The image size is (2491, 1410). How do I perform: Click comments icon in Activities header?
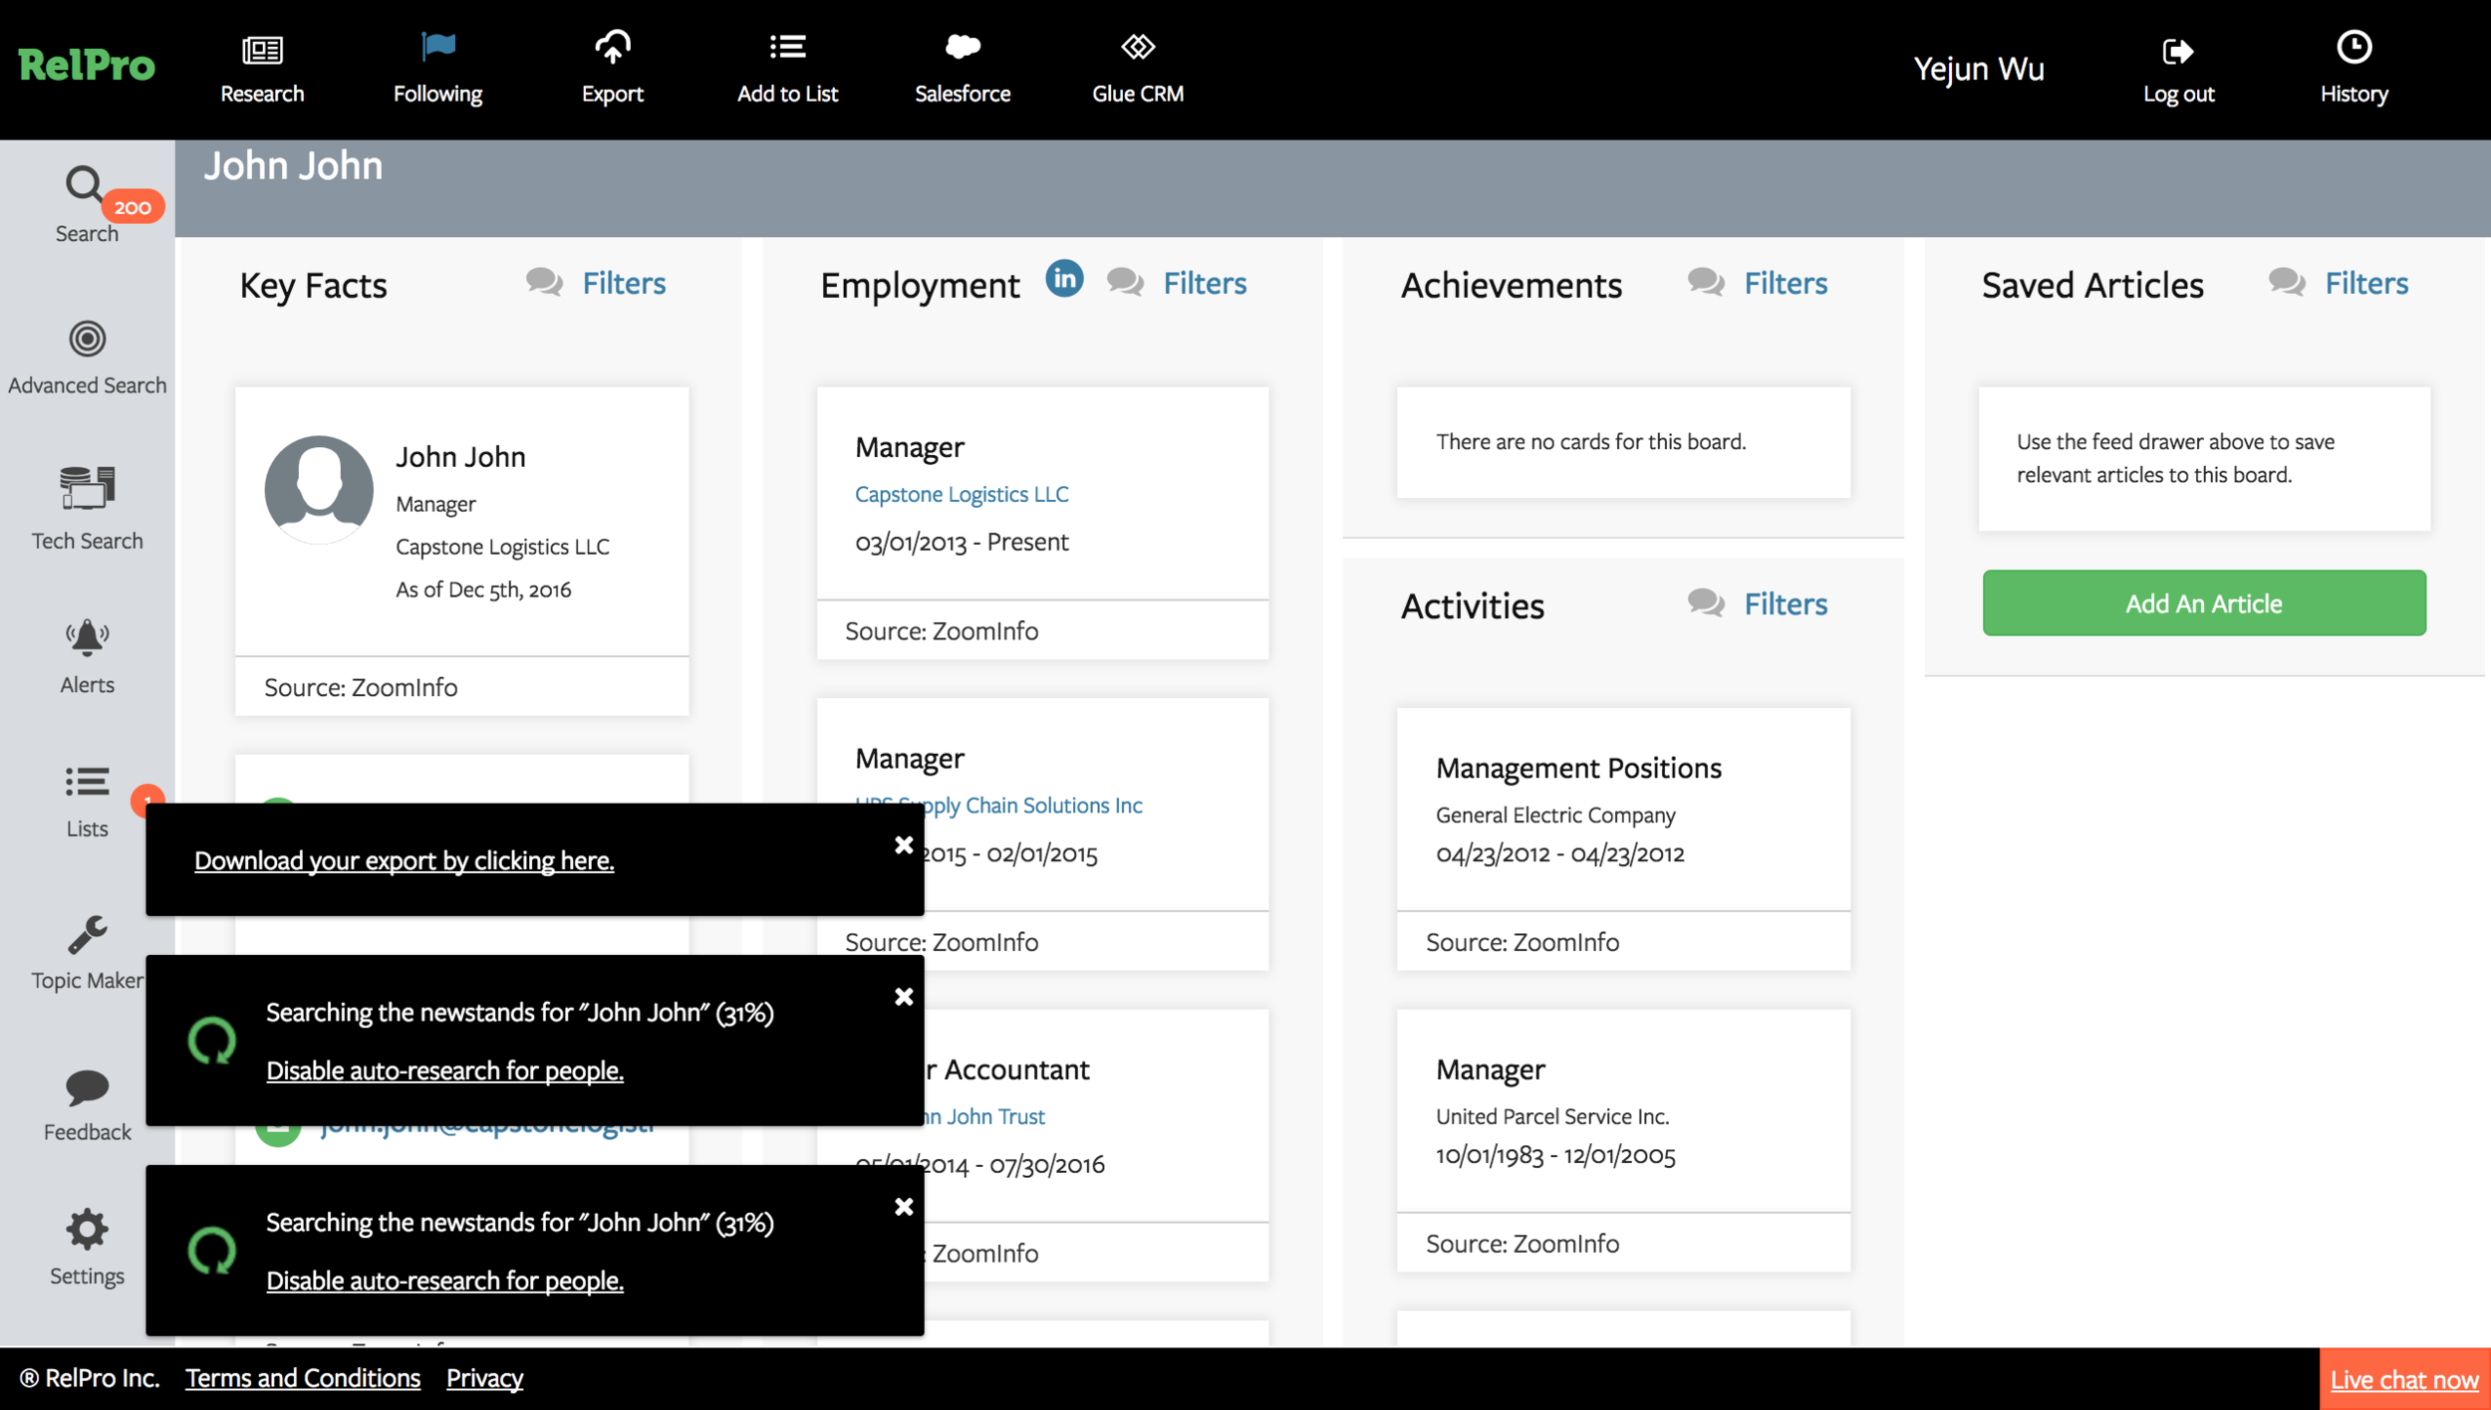tap(1706, 603)
